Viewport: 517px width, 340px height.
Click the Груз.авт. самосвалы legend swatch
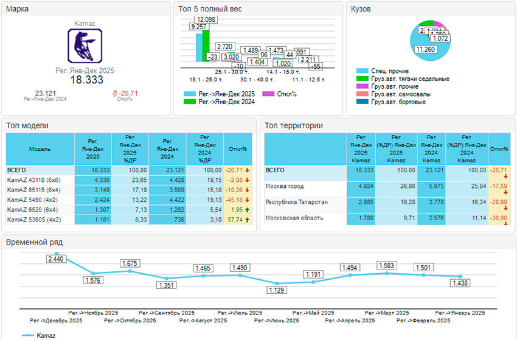pyautogui.click(x=362, y=94)
